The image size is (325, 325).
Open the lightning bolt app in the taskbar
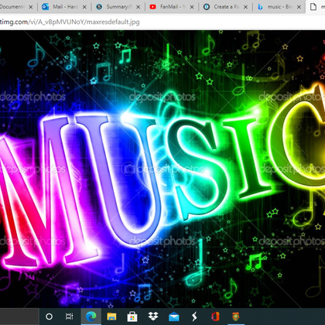point(194,316)
